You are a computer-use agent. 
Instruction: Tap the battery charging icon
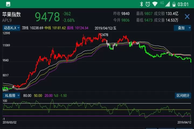[174, 4]
